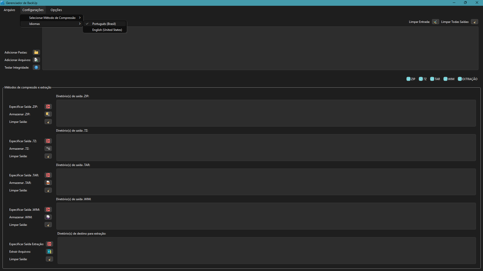This screenshot has height=271, width=483.
Task: Click the Limpar Todas Saídas broom icon
Action: pyautogui.click(x=474, y=22)
